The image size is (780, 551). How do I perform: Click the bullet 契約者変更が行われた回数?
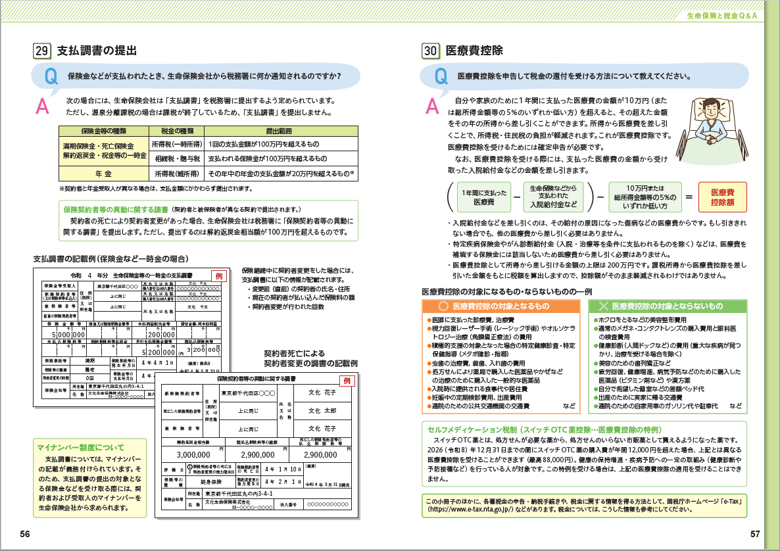[x=285, y=307]
